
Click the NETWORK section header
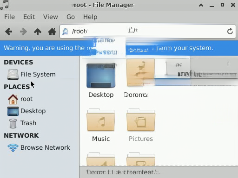(x=21, y=135)
